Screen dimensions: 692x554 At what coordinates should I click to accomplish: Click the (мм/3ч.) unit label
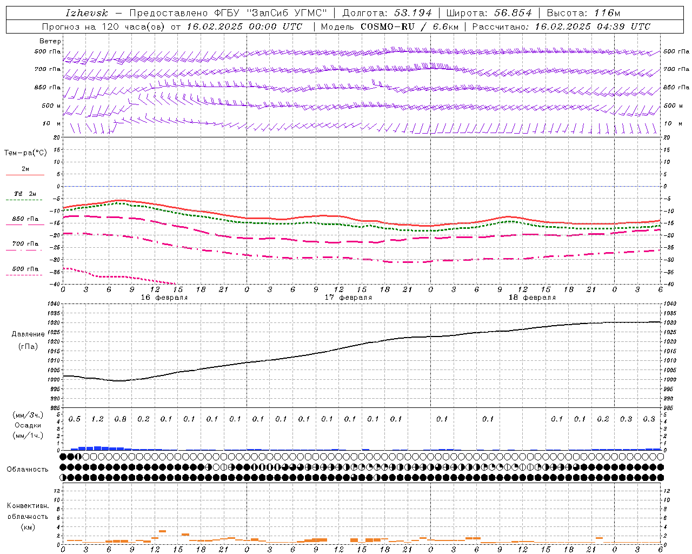28,415
